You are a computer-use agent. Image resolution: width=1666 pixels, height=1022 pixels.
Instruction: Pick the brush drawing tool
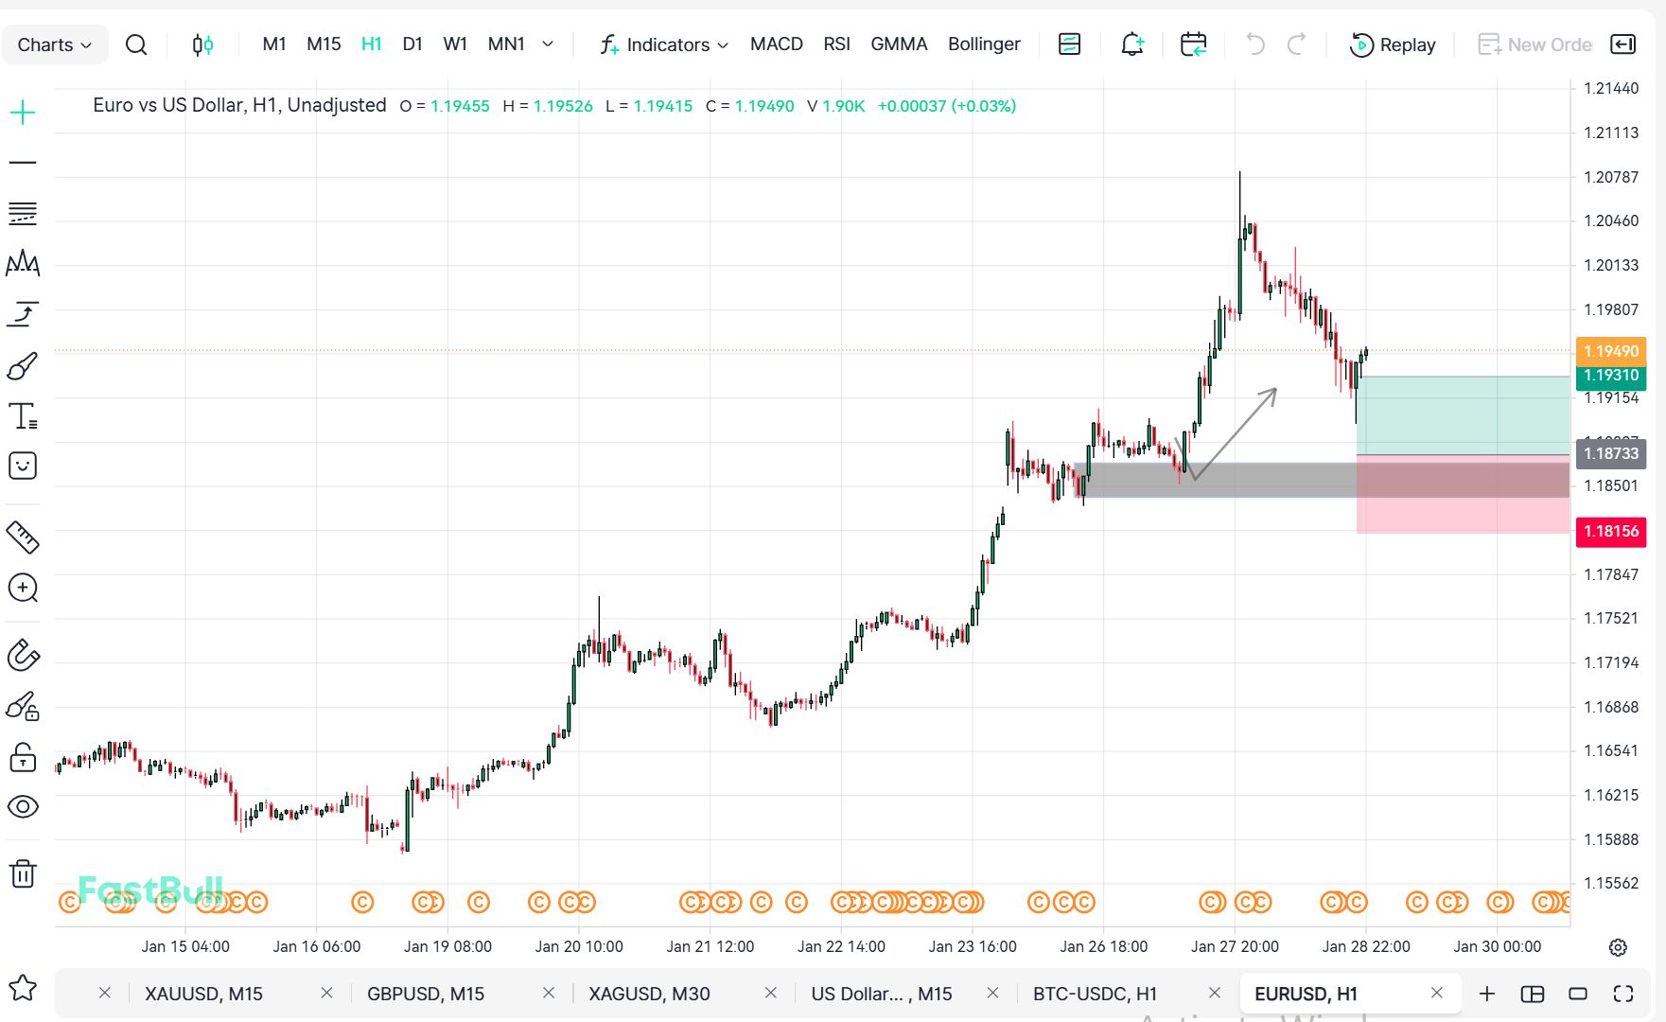point(23,366)
